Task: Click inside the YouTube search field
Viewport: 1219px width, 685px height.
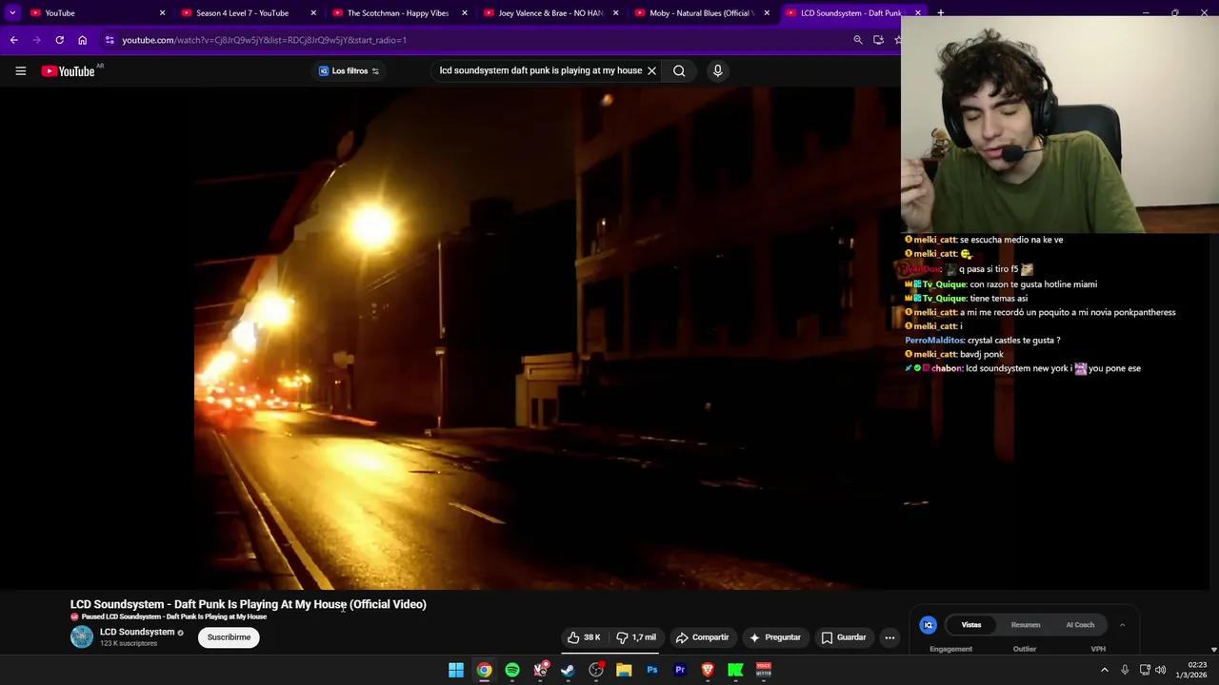Action: point(540,70)
